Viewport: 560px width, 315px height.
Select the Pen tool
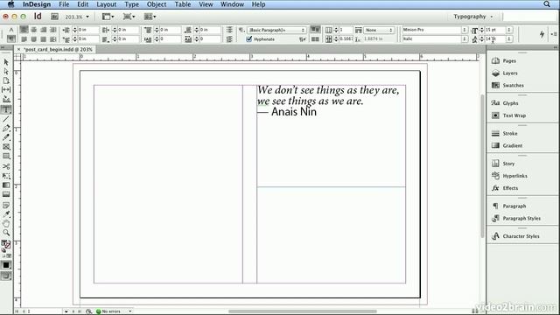(x=6, y=128)
